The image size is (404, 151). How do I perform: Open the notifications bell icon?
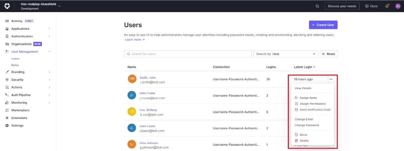point(387,6)
